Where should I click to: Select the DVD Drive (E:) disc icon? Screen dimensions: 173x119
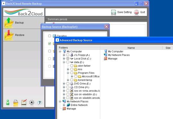tap(72, 83)
